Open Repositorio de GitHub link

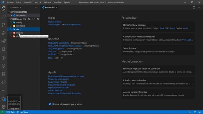coord(58,88)
